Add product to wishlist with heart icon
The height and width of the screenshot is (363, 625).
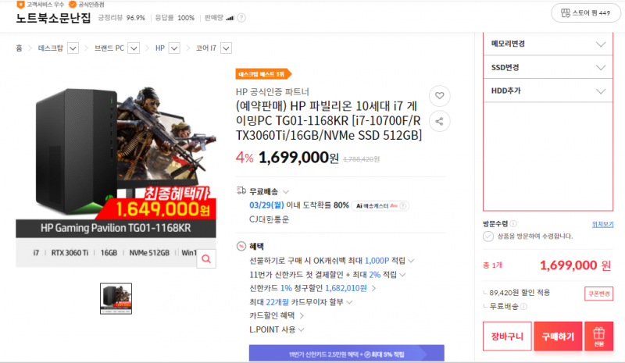[x=440, y=96]
